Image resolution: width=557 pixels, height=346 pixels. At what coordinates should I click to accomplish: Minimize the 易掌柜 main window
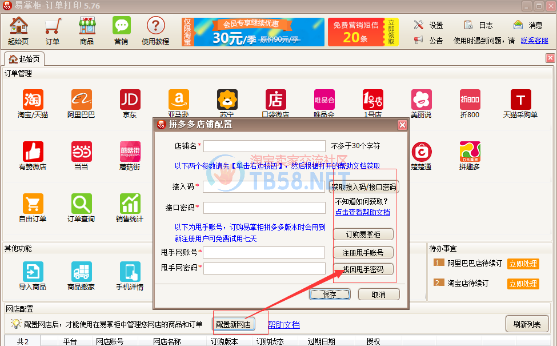coord(527,6)
